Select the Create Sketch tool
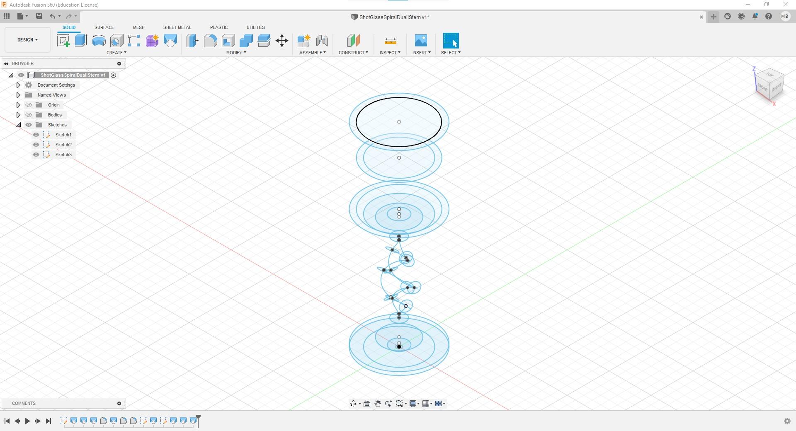Image resolution: width=796 pixels, height=431 pixels. coord(63,41)
